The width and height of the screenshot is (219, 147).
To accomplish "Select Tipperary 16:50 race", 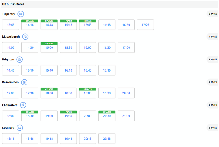I will click(126, 25).
